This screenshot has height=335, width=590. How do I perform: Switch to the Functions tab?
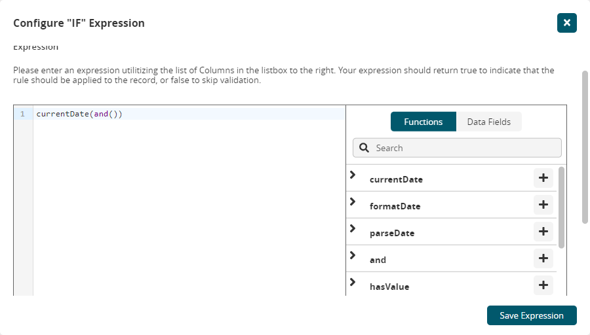[423, 122]
